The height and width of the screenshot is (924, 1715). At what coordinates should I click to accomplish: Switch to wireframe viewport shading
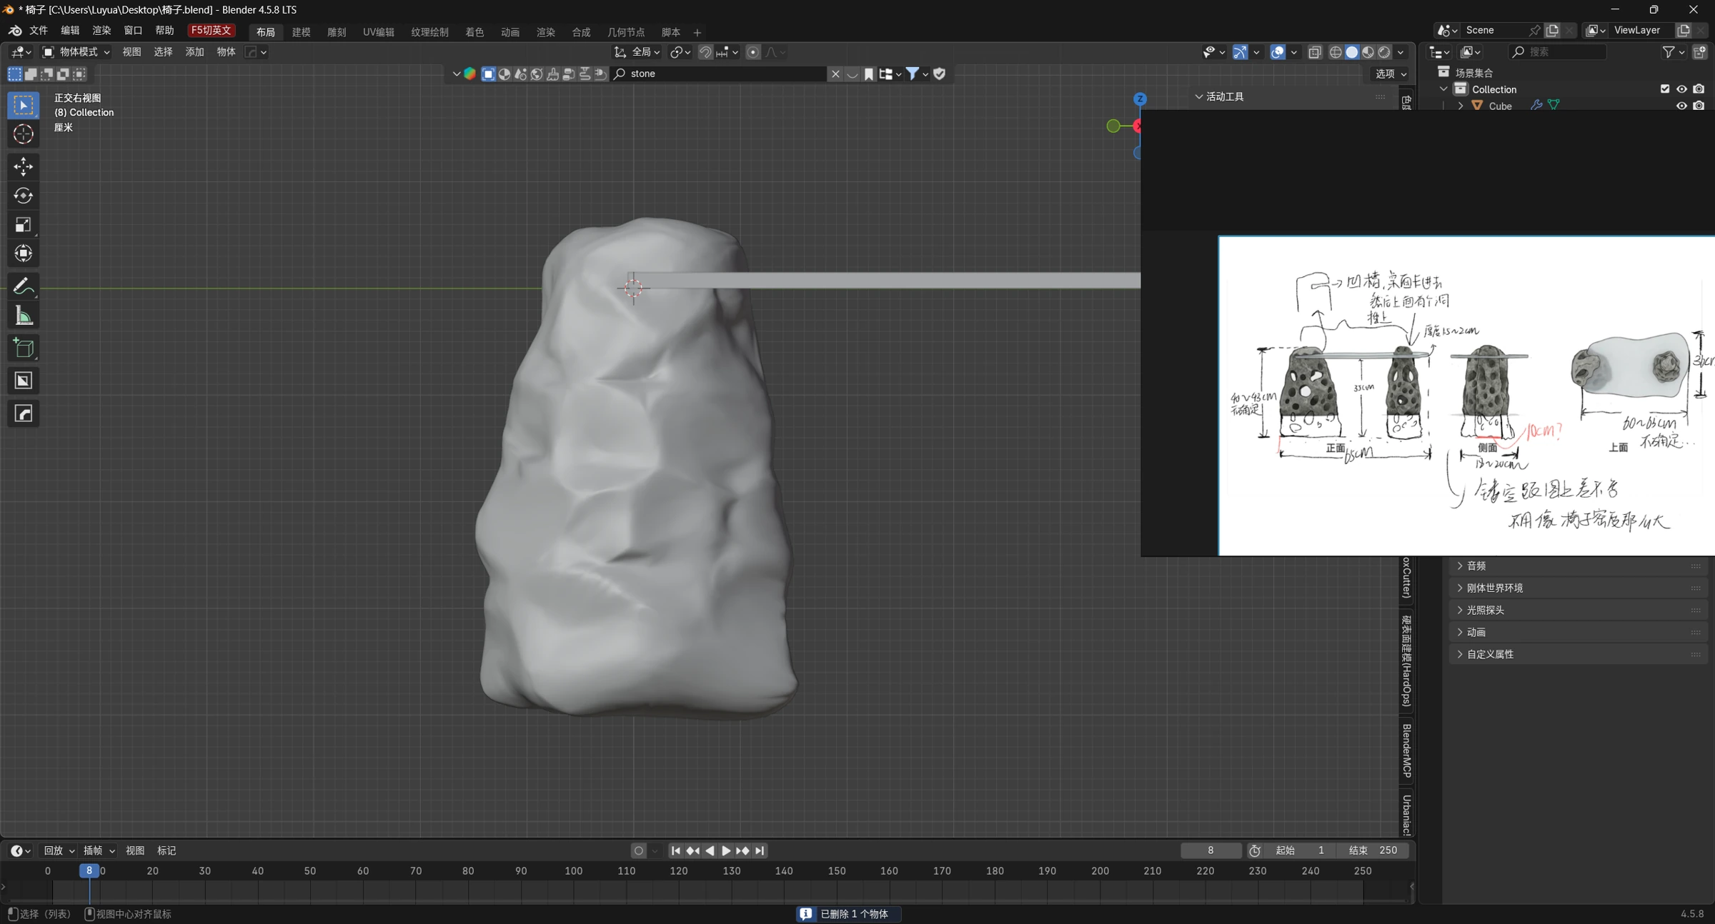point(1335,52)
